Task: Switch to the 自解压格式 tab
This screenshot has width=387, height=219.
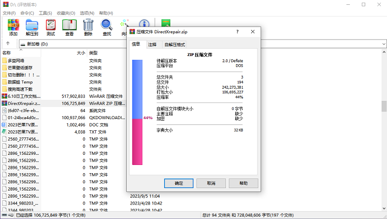Action: pos(174,44)
